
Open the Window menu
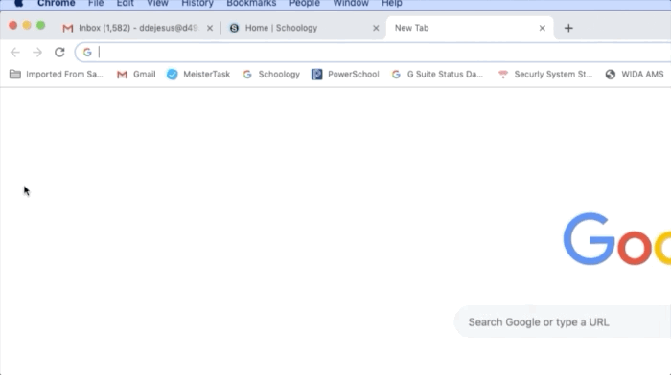pos(351,4)
